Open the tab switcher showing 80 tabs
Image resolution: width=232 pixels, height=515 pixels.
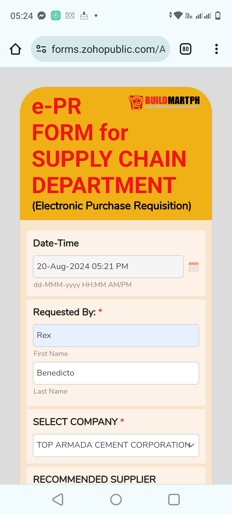pyautogui.click(x=185, y=49)
